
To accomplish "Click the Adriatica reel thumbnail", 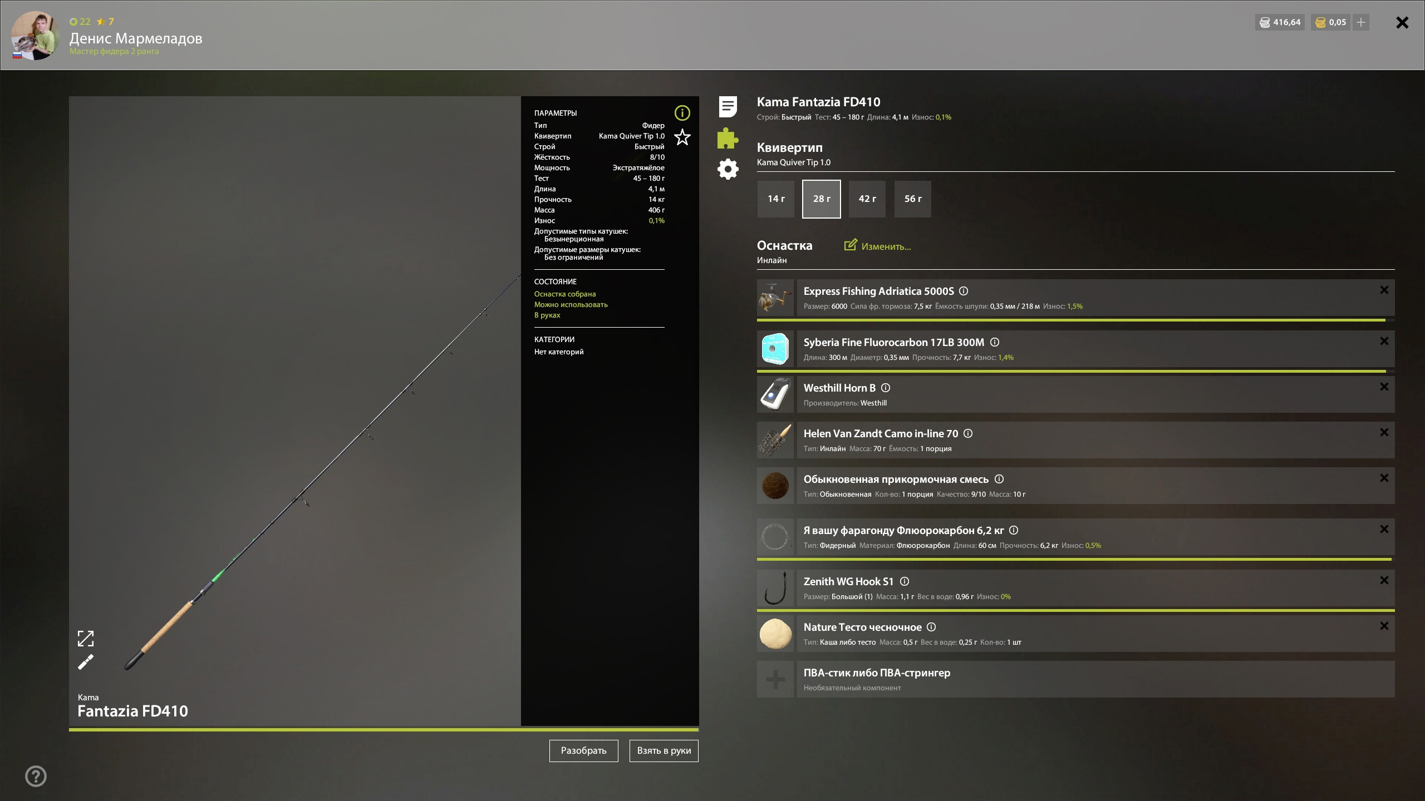I will pyautogui.click(x=775, y=298).
